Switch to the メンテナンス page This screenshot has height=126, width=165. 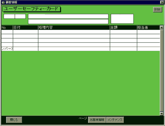(x=115, y=120)
